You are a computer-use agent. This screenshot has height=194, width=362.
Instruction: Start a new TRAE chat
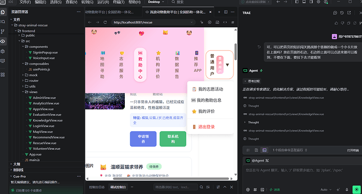[335, 13]
